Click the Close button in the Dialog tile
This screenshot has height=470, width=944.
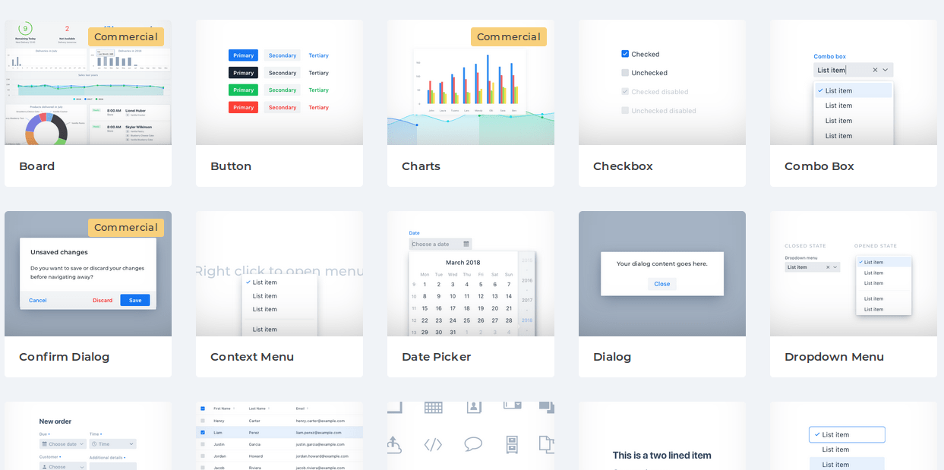[661, 283]
